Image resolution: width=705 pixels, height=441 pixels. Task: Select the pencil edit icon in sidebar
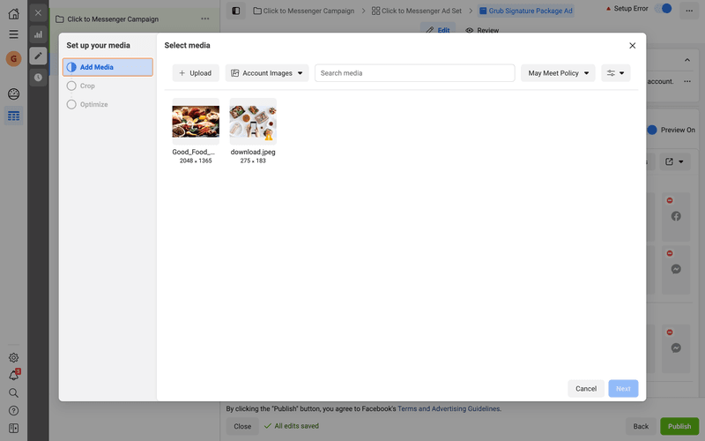click(x=38, y=56)
